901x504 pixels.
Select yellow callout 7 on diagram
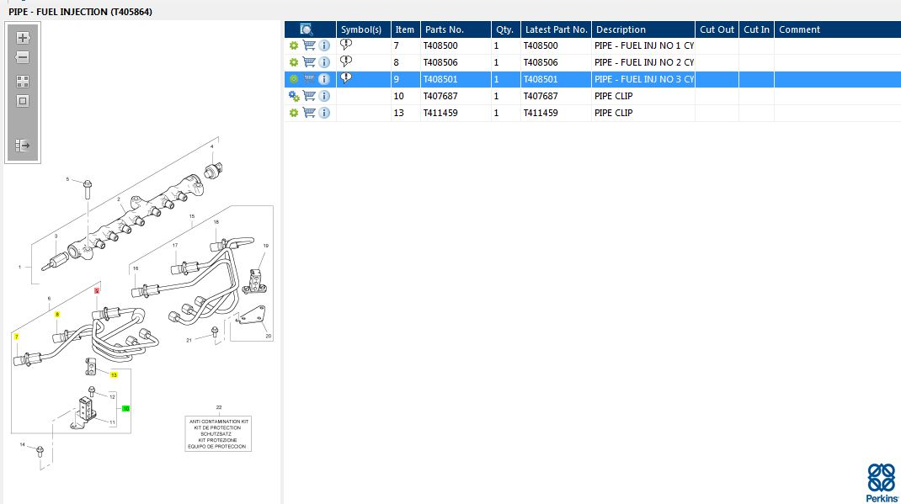click(x=17, y=337)
